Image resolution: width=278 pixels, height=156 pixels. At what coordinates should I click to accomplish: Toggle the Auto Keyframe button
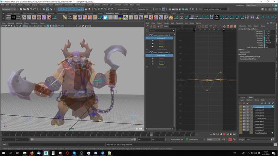coord(230,140)
